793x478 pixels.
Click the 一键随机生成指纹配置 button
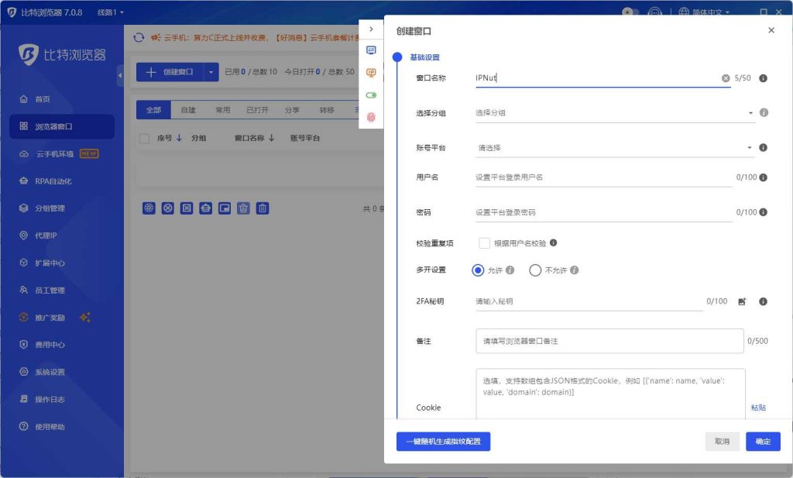443,442
